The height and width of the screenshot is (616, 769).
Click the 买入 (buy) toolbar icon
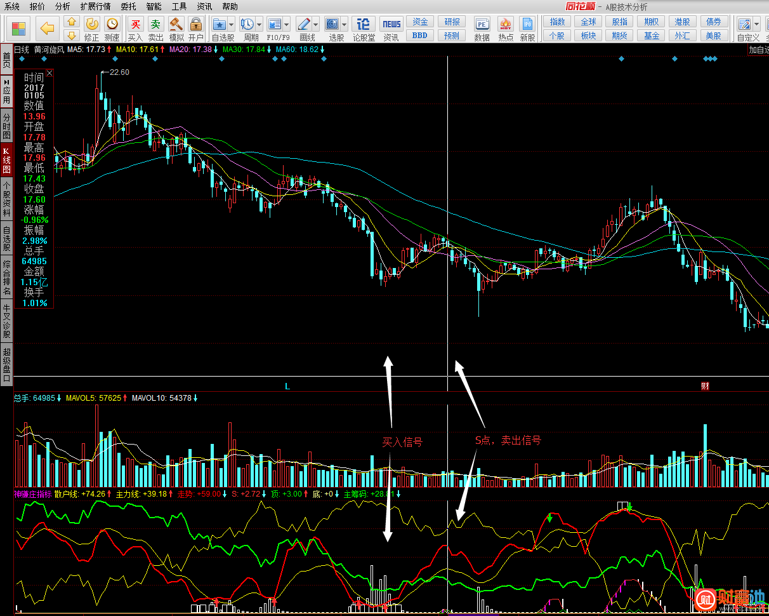coord(135,25)
